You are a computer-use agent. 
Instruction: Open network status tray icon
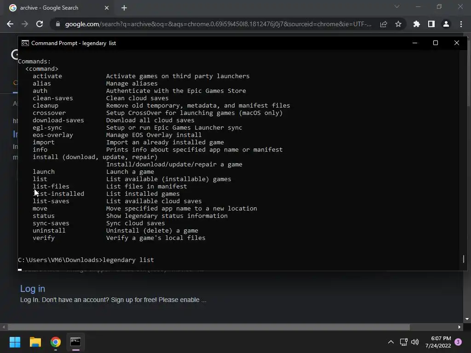coord(403,342)
